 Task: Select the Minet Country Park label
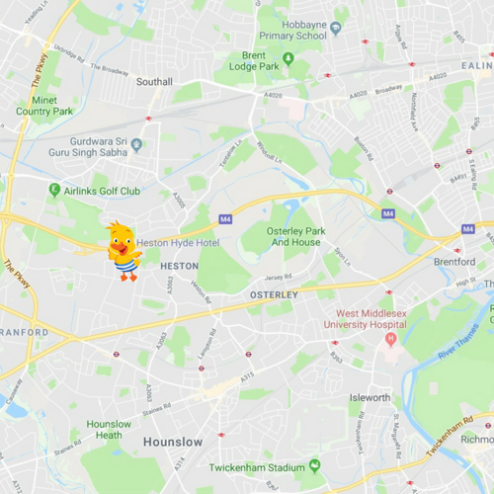tap(44, 106)
